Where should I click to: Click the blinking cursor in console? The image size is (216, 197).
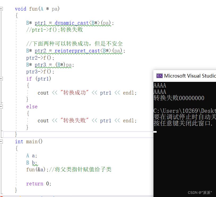click(x=155, y=132)
